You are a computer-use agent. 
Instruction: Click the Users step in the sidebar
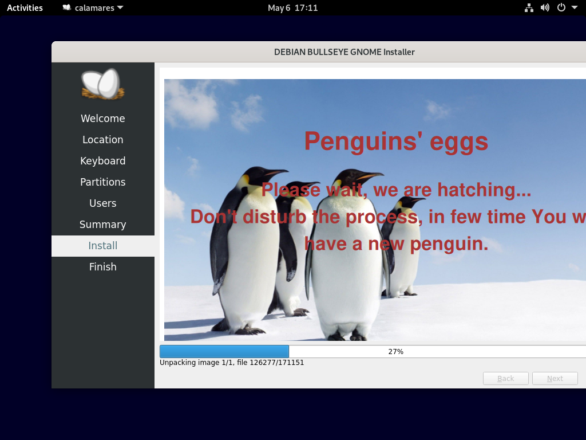[102, 203]
